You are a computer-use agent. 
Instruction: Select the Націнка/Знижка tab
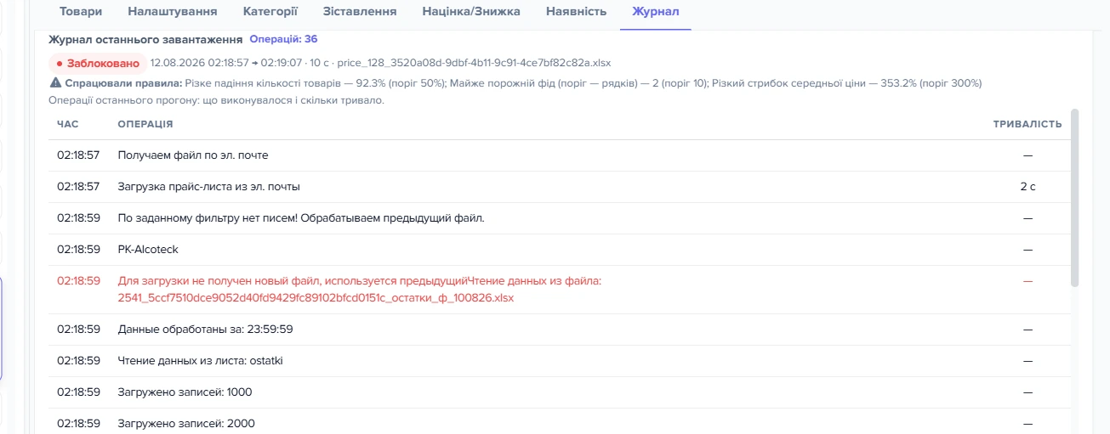[x=471, y=12]
